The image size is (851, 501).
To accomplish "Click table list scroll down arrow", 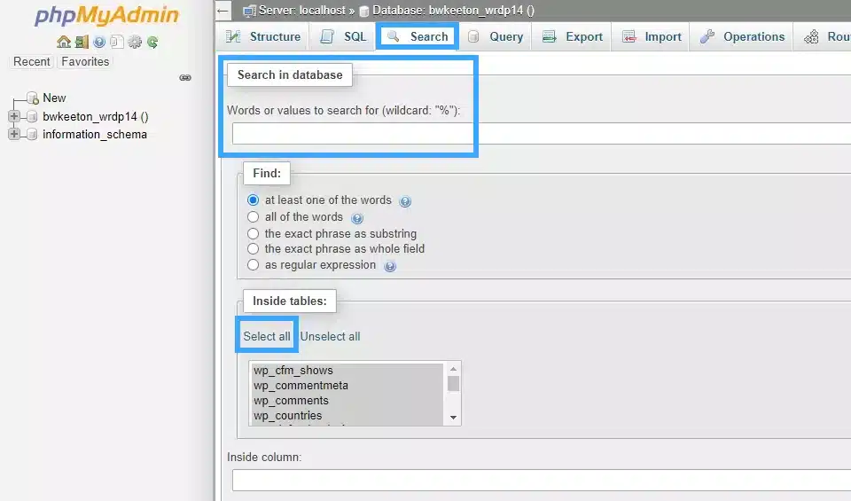I will coord(453,418).
